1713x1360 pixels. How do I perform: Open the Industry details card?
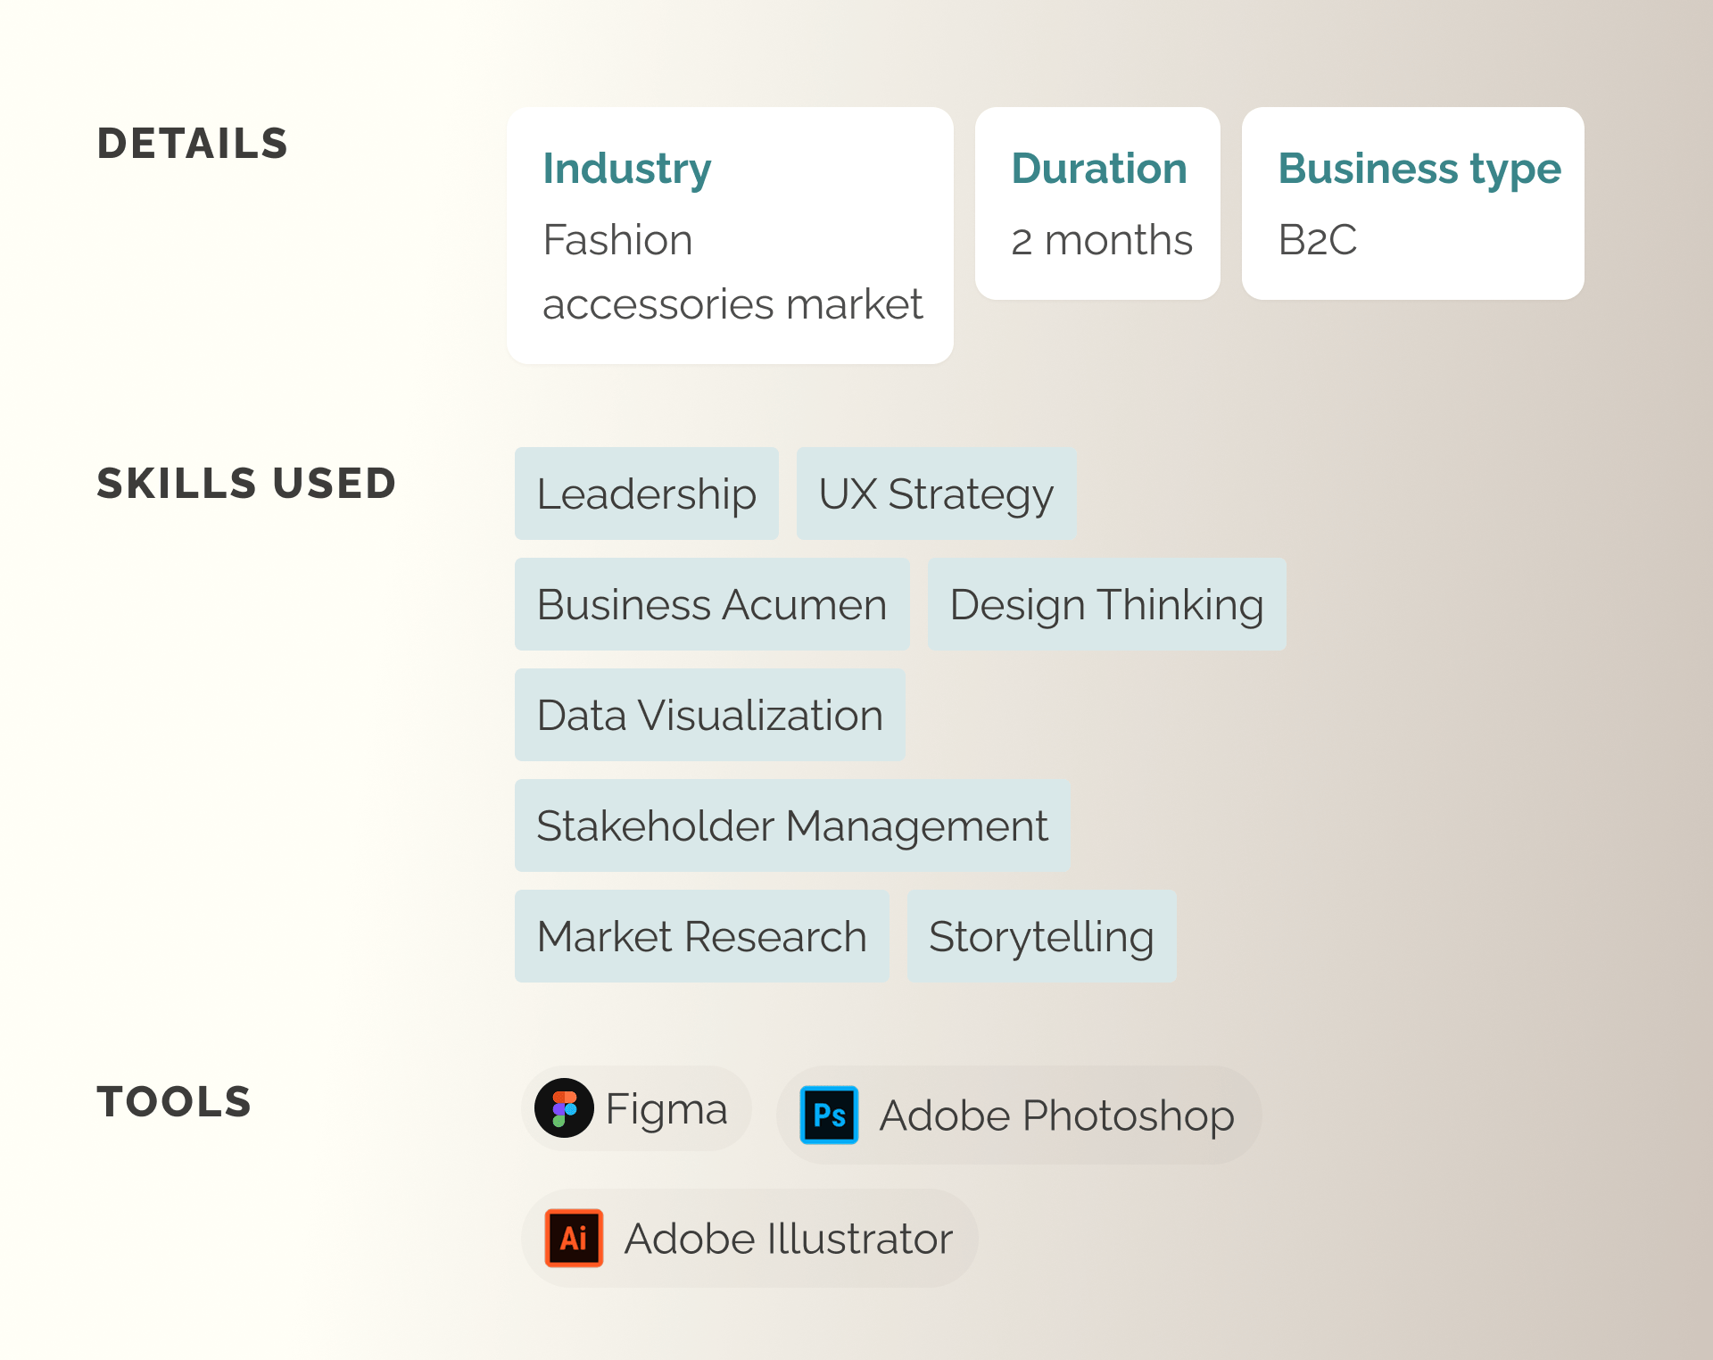pyautogui.click(x=730, y=236)
